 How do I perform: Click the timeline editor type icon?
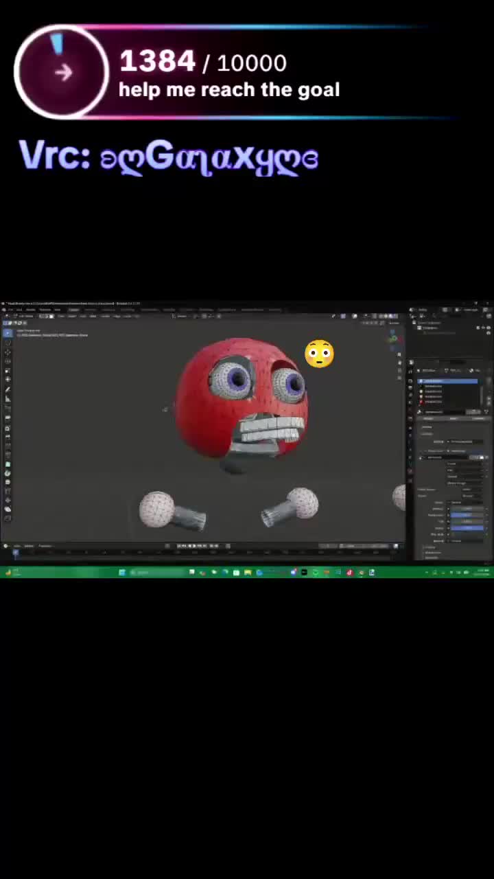click(x=5, y=546)
